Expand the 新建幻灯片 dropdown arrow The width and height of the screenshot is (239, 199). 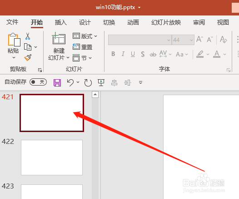68,58
